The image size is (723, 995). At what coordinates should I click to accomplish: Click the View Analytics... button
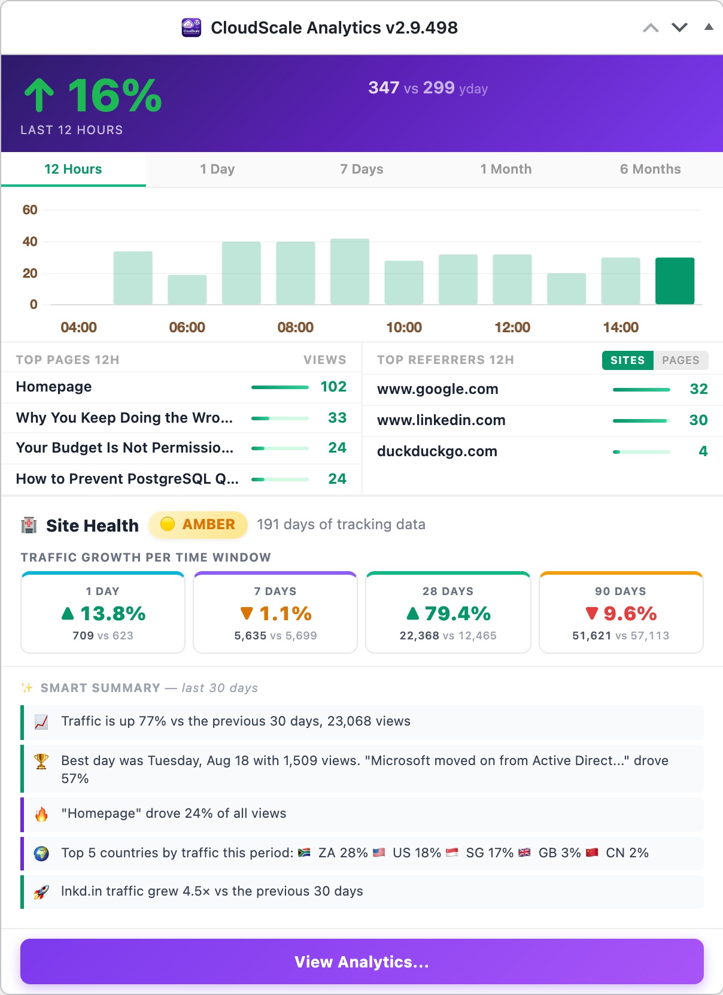coord(361,961)
